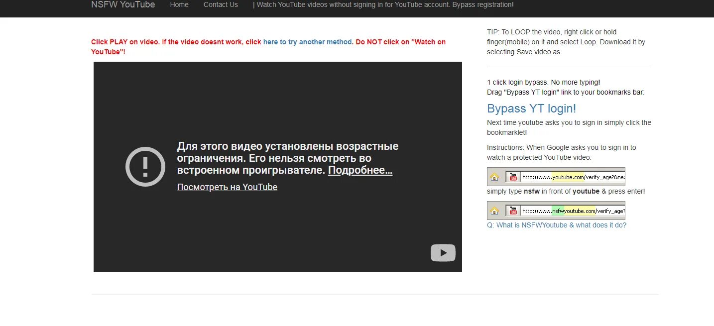Click 'simply type nsfw in front of youtube' text

(x=566, y=191)
